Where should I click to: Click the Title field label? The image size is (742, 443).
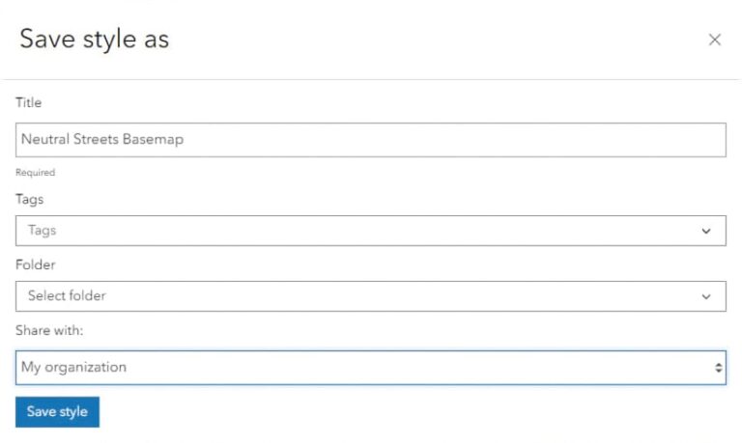pos(29,102)
